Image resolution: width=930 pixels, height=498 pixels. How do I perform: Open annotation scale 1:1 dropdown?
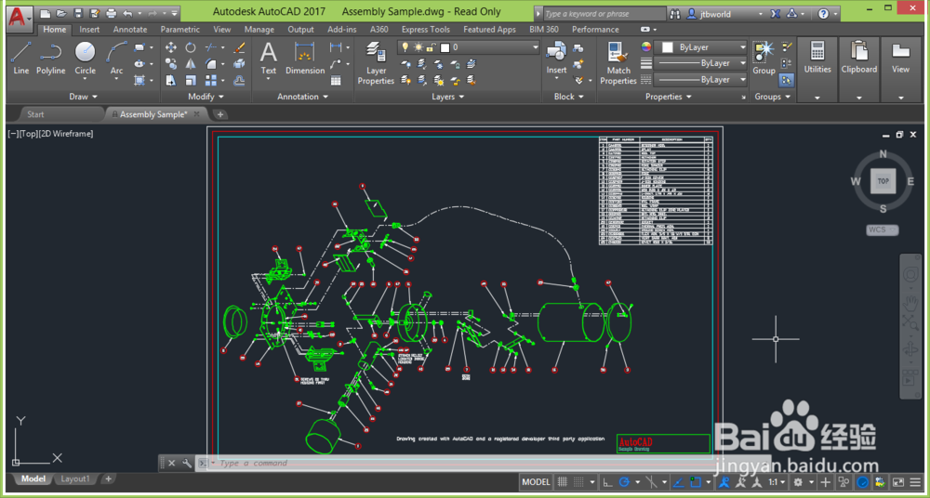point(777,482)
